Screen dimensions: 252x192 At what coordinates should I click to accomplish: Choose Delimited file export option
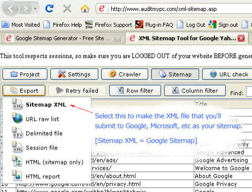46,133
